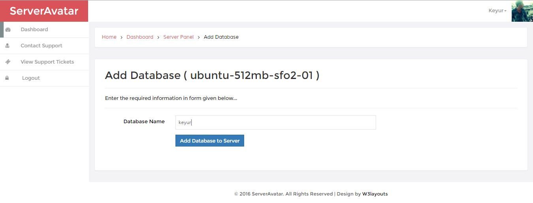The image size is (533, 203).
Task: Open the Keyur user dropdown
Action: 497,11
